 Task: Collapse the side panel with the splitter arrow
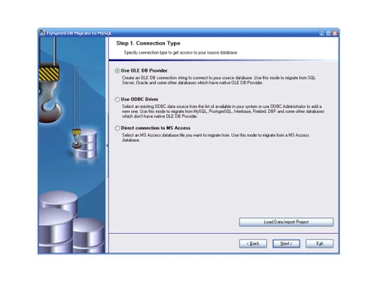107,146
